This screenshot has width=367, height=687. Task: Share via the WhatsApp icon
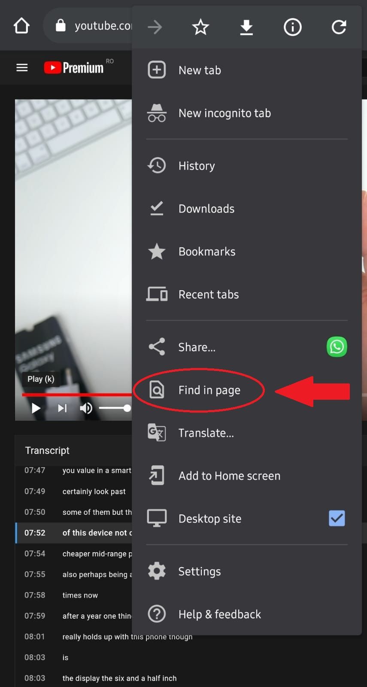(x=337, y=347)
